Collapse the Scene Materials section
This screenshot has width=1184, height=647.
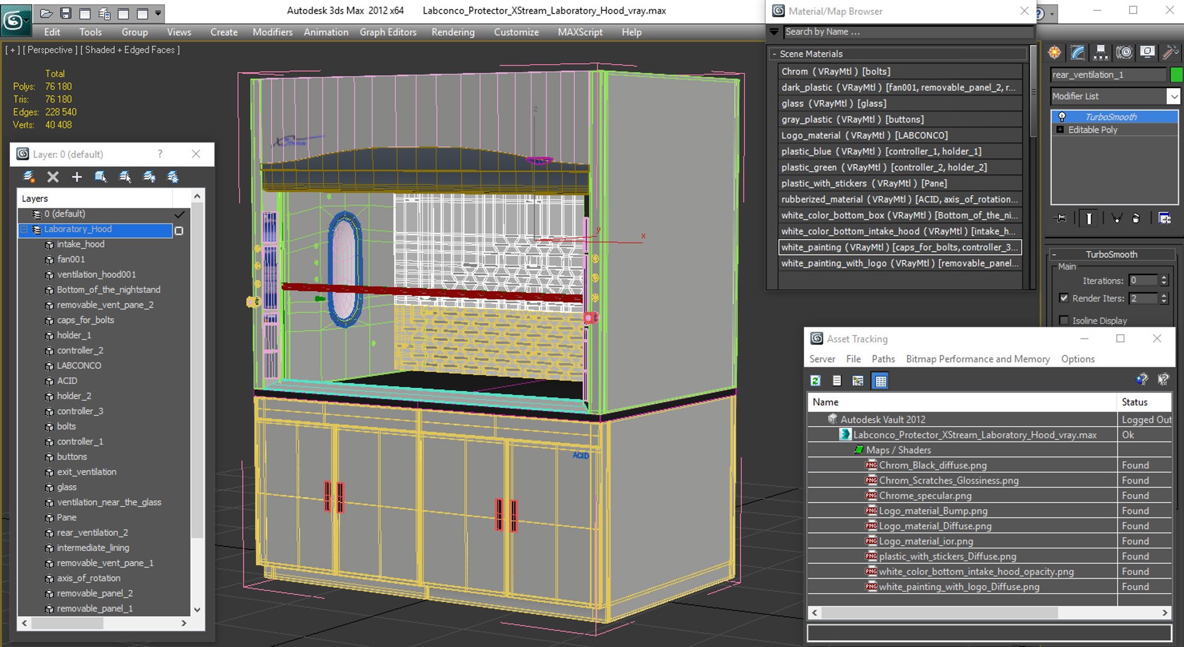775,54
